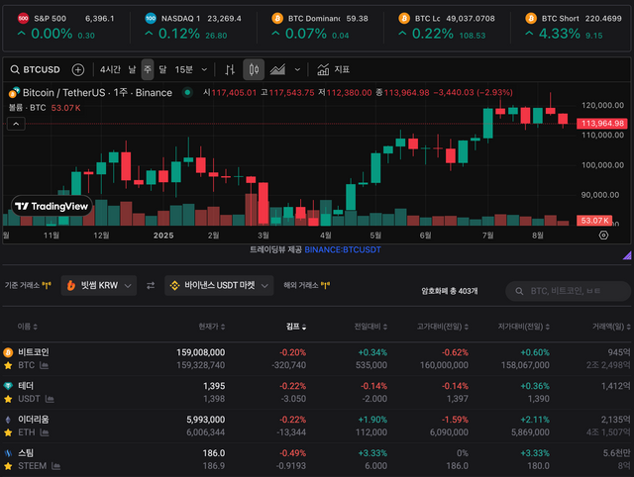Click the BTC Dominance ticker icon
634x477 pixels.
tap(277, 18)
